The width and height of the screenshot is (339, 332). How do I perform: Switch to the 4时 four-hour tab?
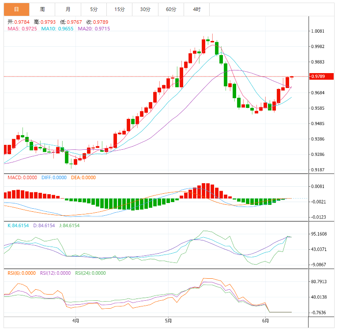pos(197,9)
